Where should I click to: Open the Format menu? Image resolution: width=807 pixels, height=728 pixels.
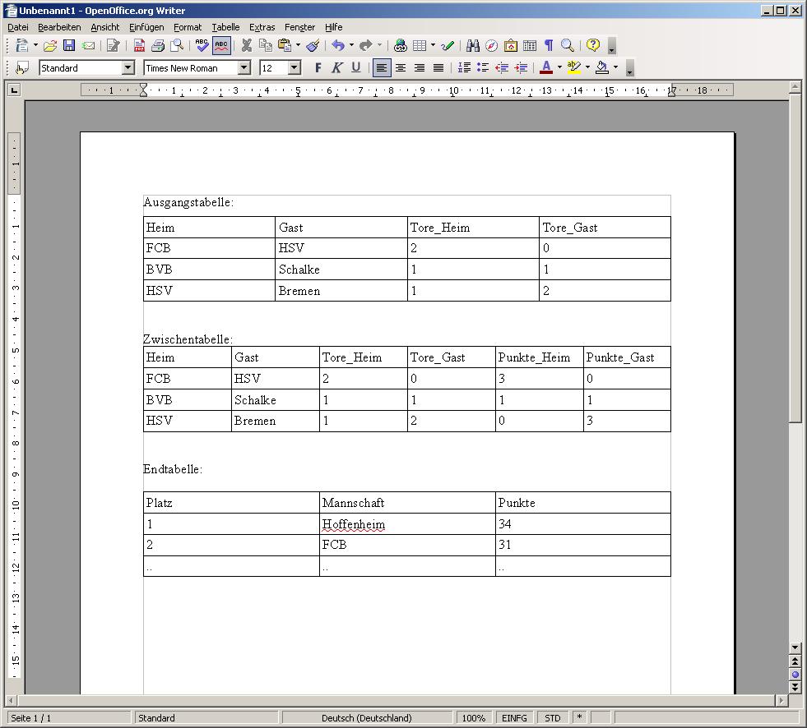pyautogui.click(x=188, y=27)
